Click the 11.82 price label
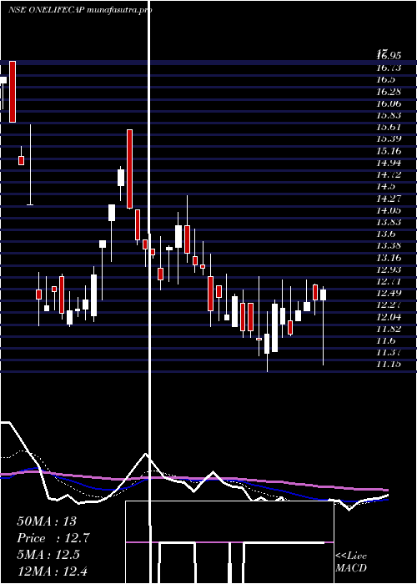Image resolution: width=417 pixels, height=584 pixels. pos(389,329)
